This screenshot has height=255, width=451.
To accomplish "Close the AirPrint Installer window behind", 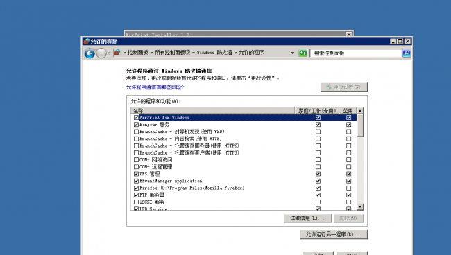I will tap(349, 34).
